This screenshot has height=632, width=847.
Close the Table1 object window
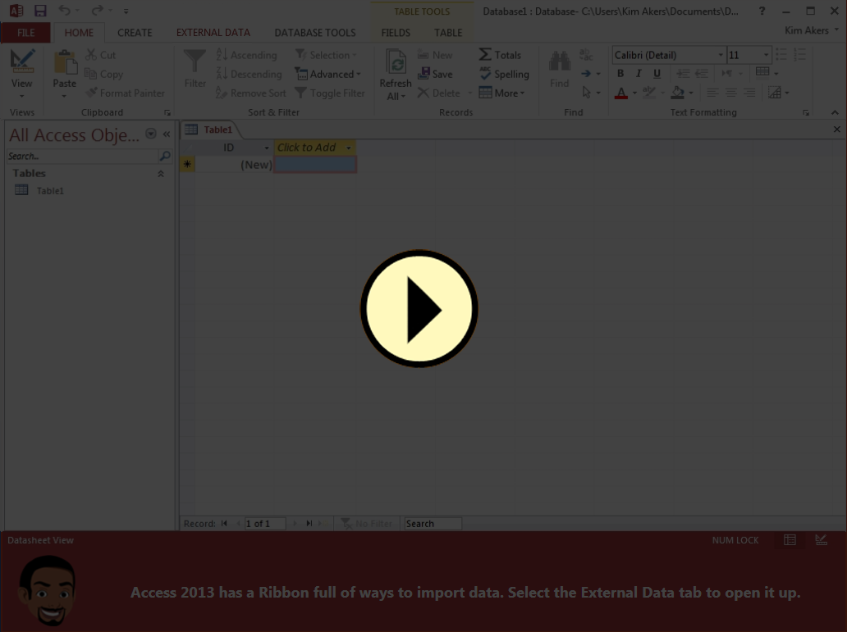click(x=836, y=130)
